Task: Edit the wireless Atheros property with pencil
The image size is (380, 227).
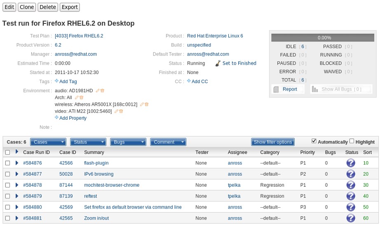Action: click(x=142, y=104)
